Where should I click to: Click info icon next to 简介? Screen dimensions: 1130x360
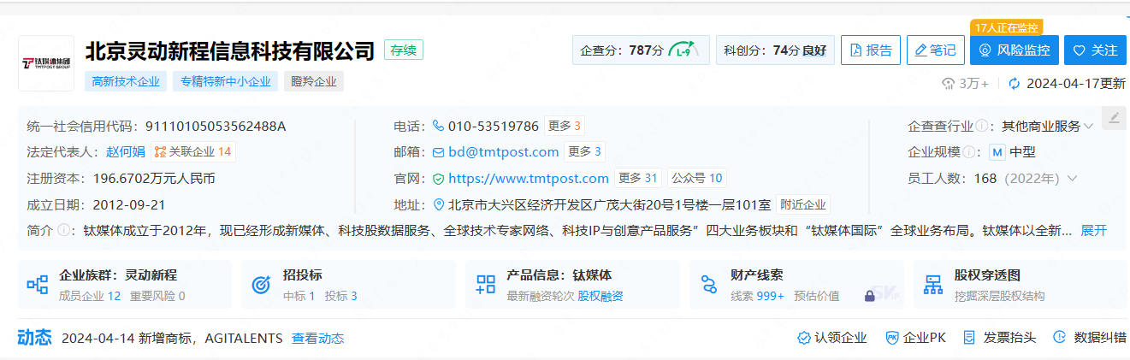pos(62,230)
